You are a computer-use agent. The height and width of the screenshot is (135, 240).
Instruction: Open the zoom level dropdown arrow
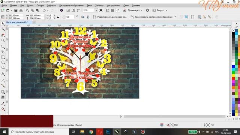[x=96, y=10]
